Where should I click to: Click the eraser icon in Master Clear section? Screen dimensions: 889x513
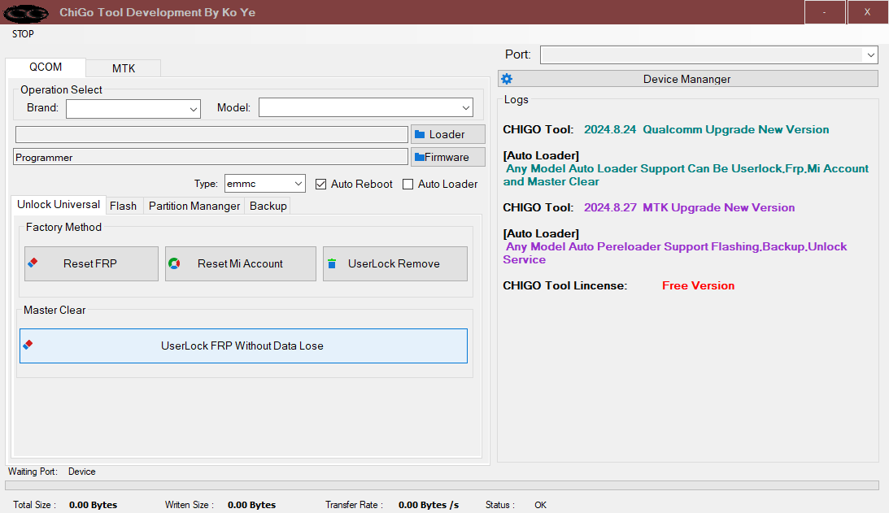pos(28,345)
